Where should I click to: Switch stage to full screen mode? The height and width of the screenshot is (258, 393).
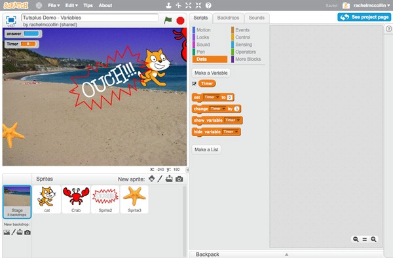tap(11, 20)
